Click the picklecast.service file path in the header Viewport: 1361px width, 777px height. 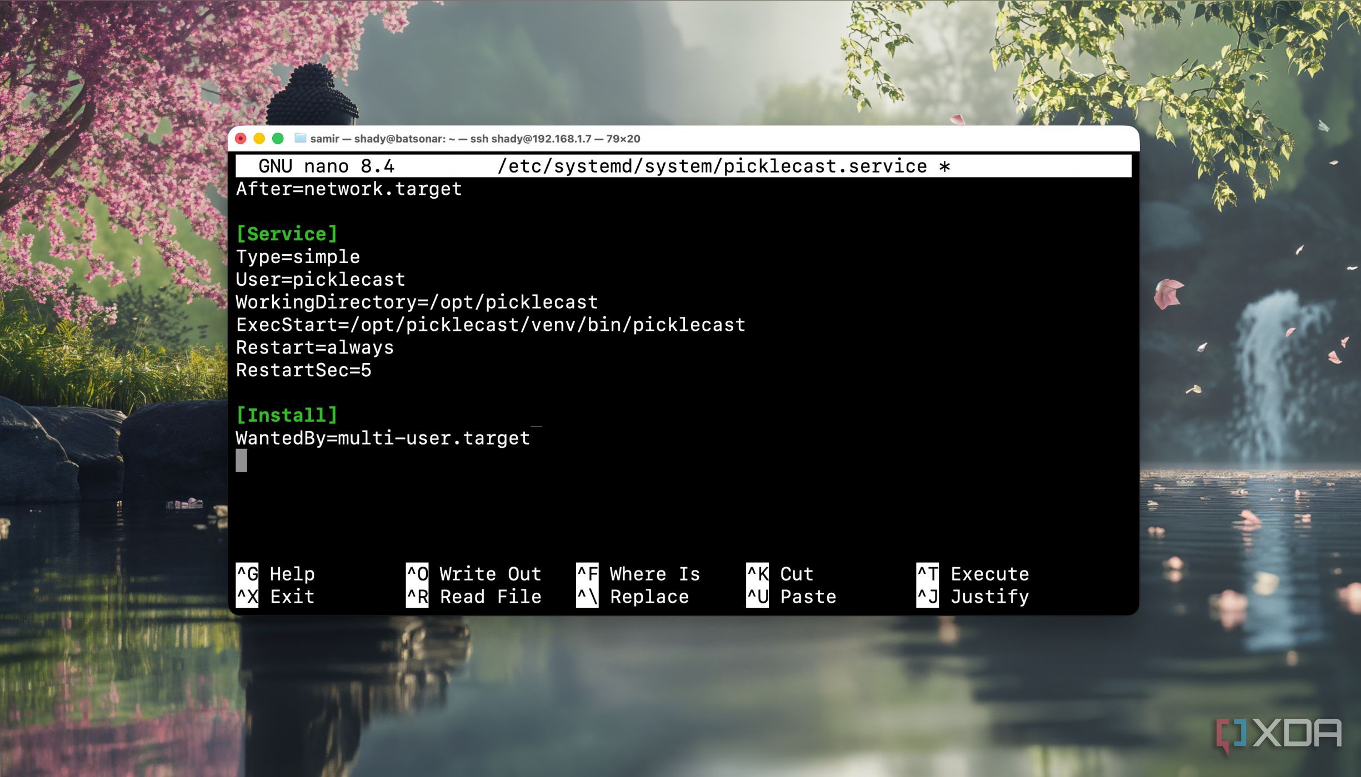712,166
